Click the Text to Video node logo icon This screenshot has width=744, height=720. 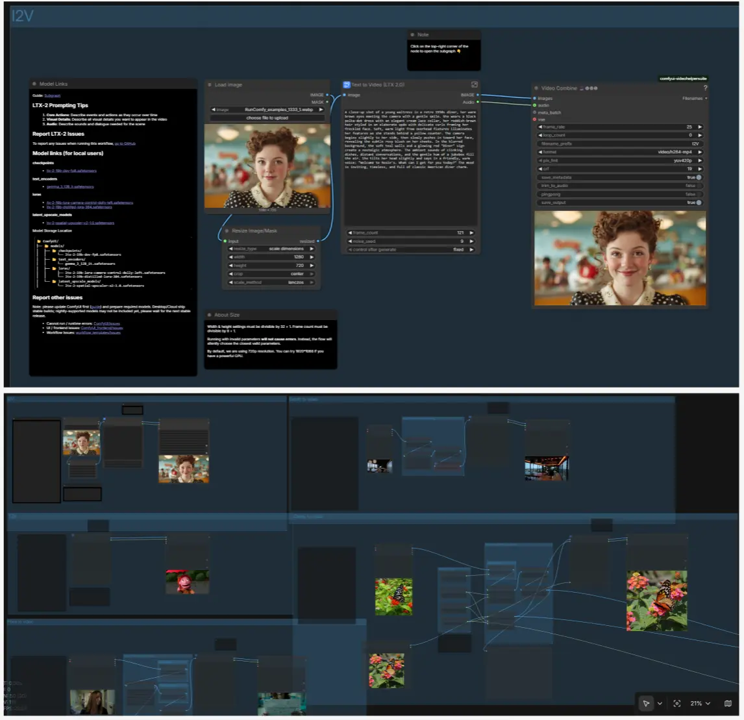(x=347, y=84)
